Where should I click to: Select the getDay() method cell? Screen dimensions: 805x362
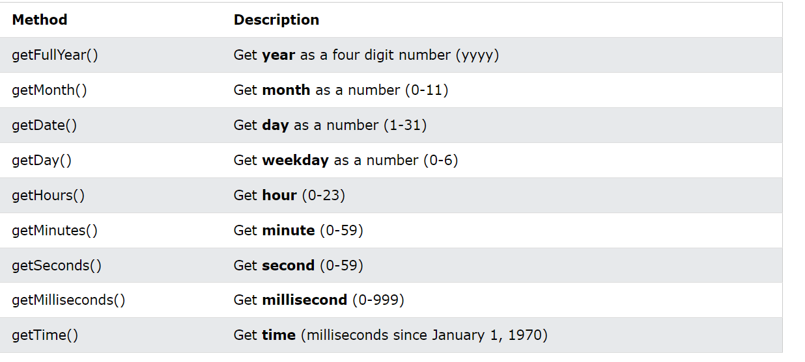(x=42, y=161)
